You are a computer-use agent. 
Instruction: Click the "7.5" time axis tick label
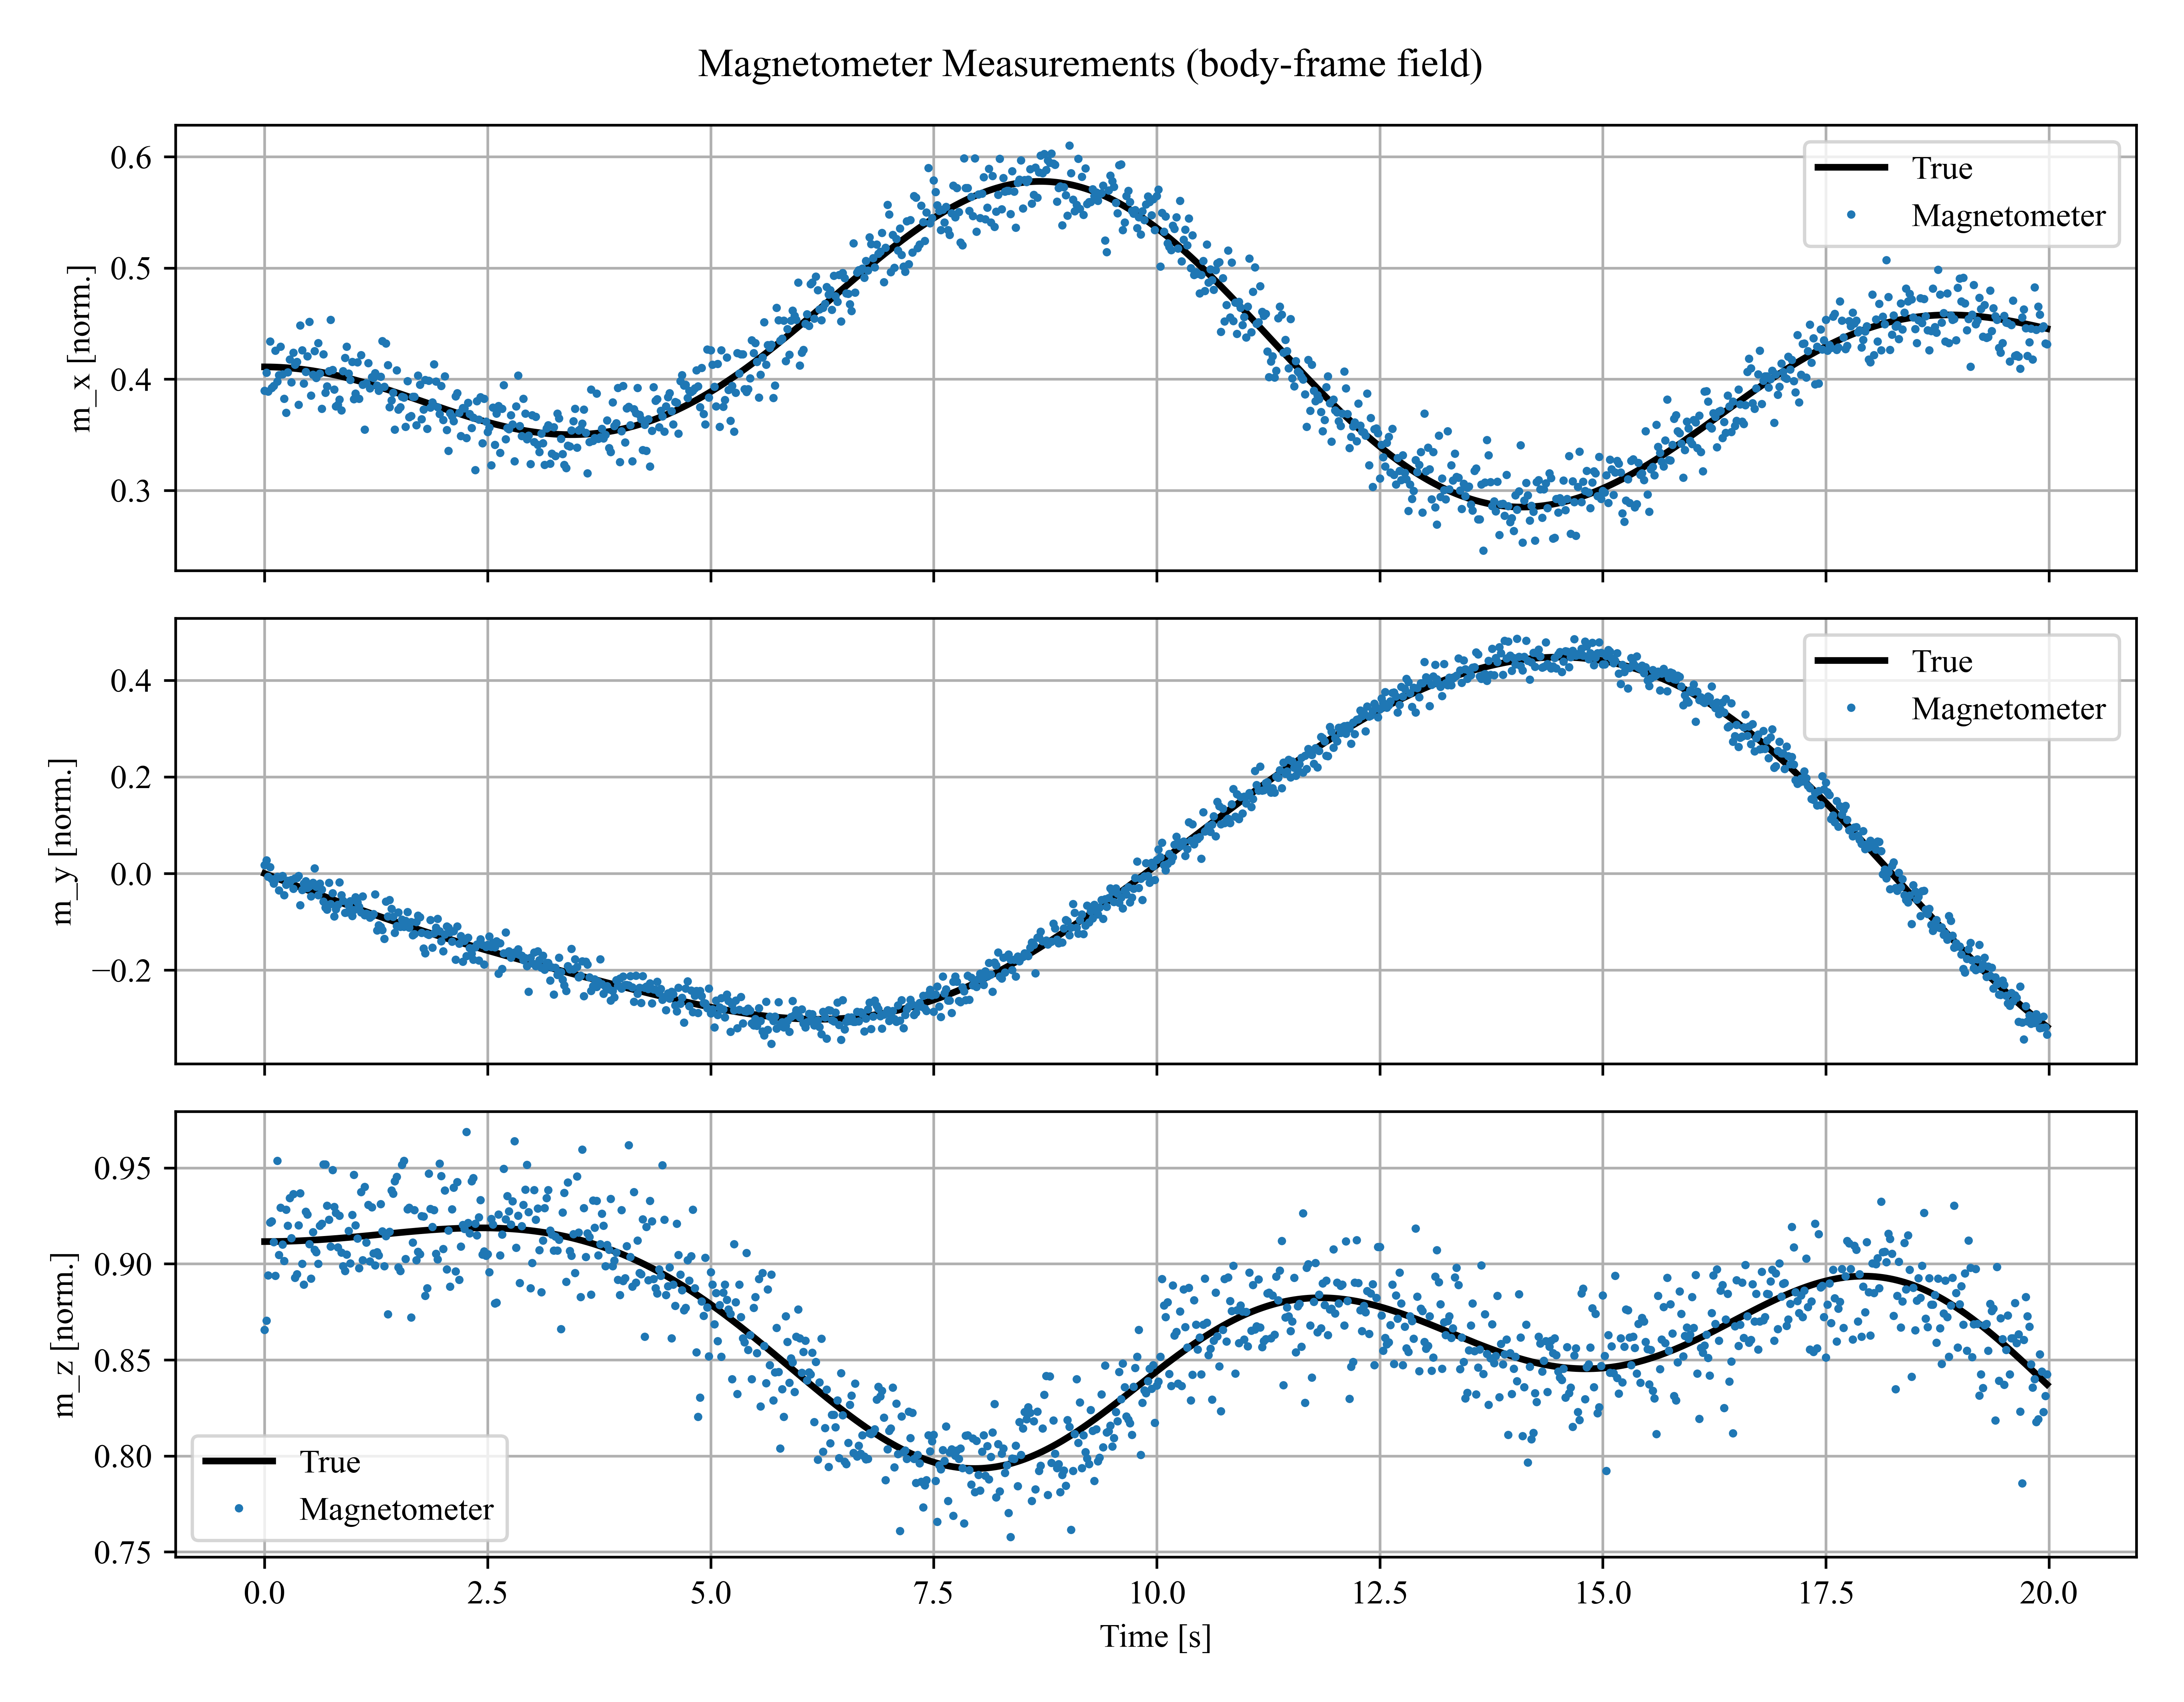tap(934, 1593)
